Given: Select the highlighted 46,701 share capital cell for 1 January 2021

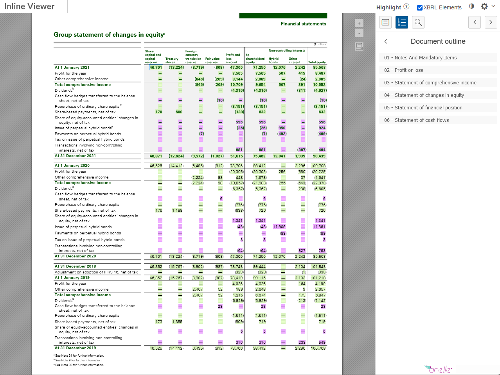Looking at the screenshot, I should pos(156,68).
